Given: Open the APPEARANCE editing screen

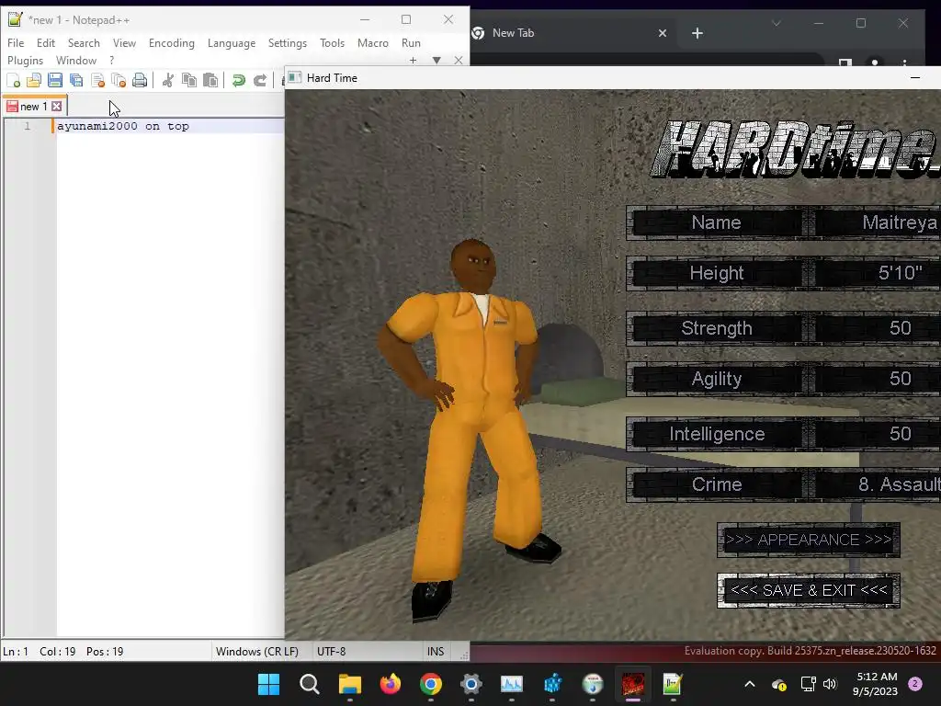Looking at the screenshot, I should pos(809,540).
